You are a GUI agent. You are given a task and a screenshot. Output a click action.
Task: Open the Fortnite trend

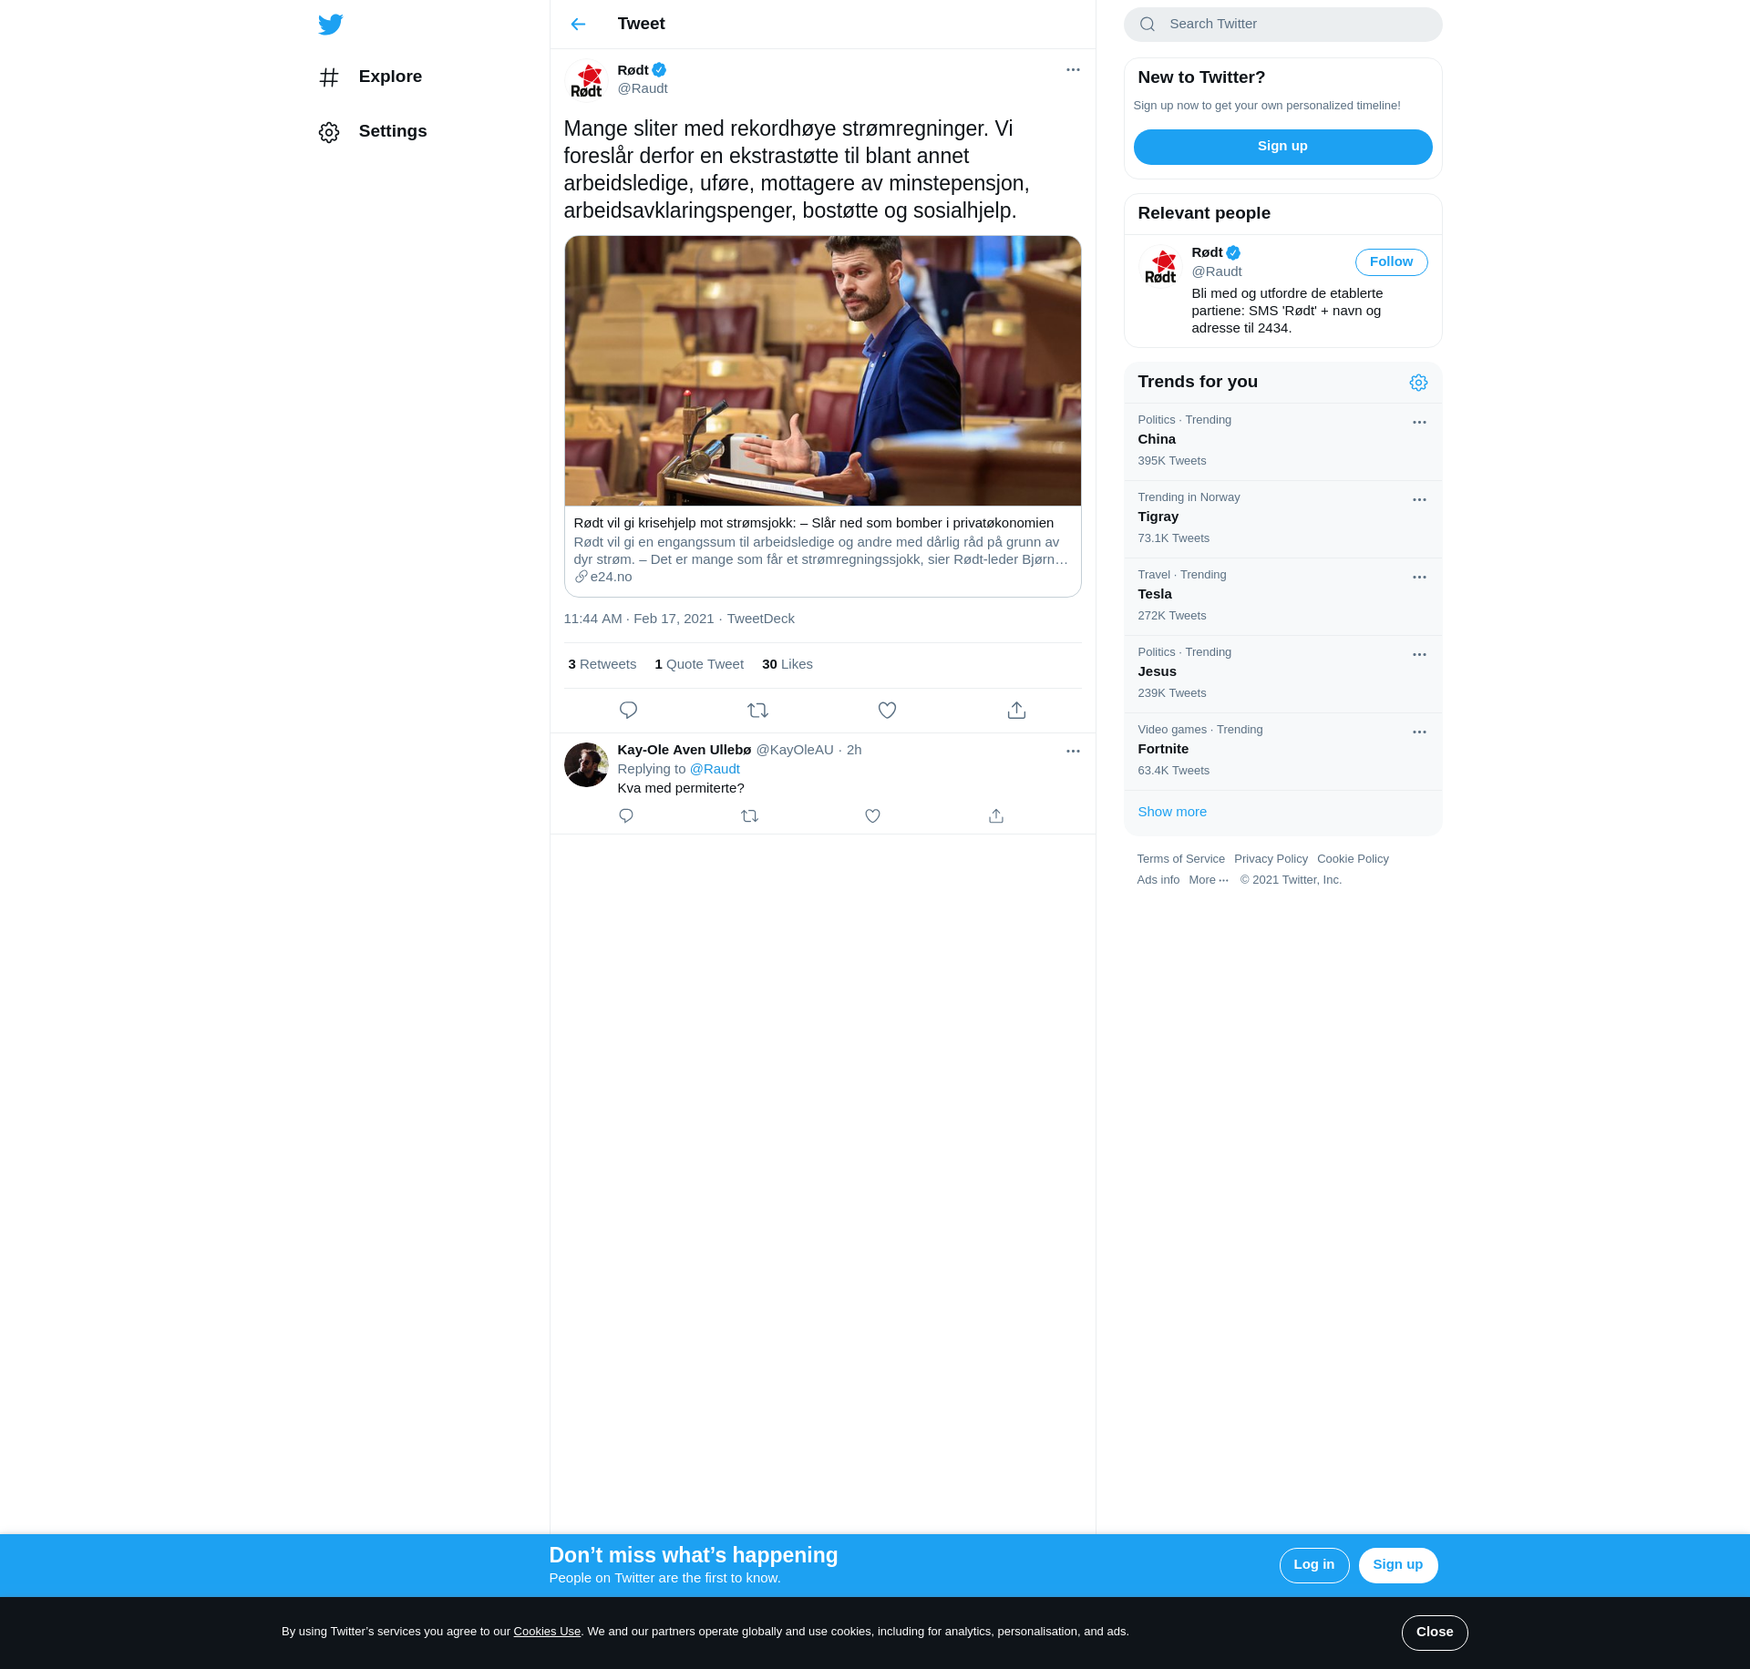tap(1282, 752)
